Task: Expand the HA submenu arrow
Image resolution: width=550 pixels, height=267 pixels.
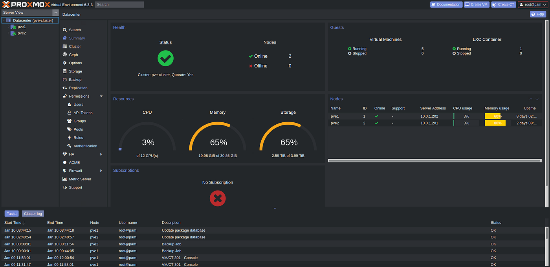Action: 101,154
